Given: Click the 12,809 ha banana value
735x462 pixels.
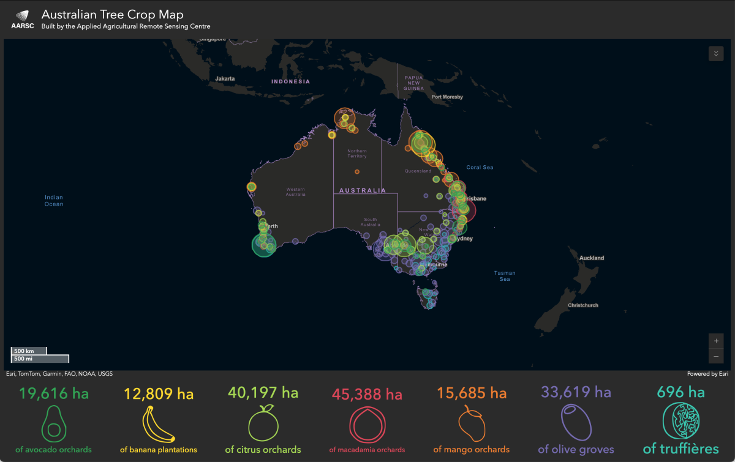Looking at the screenshot, I should [x=159, y=393].
